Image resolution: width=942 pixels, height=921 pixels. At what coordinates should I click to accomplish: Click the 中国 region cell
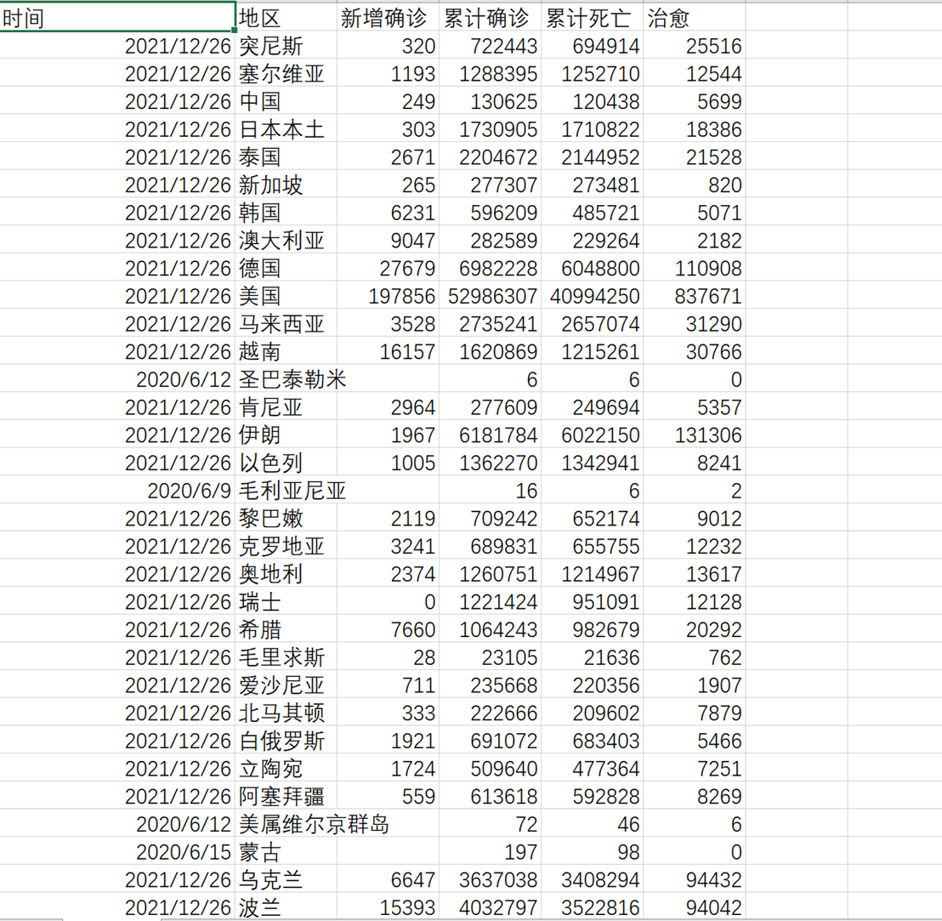click(286, 102)
